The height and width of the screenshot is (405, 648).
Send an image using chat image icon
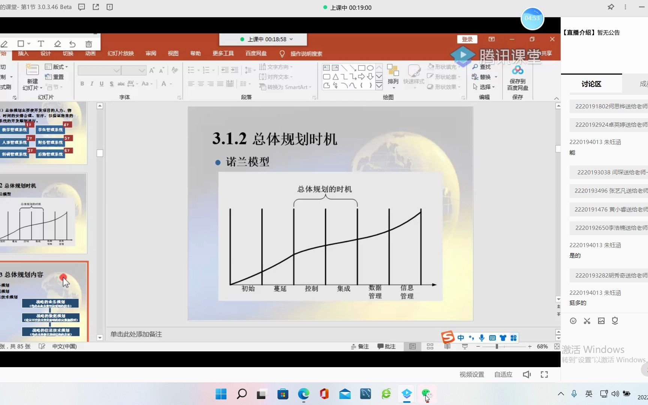[601, 321]
